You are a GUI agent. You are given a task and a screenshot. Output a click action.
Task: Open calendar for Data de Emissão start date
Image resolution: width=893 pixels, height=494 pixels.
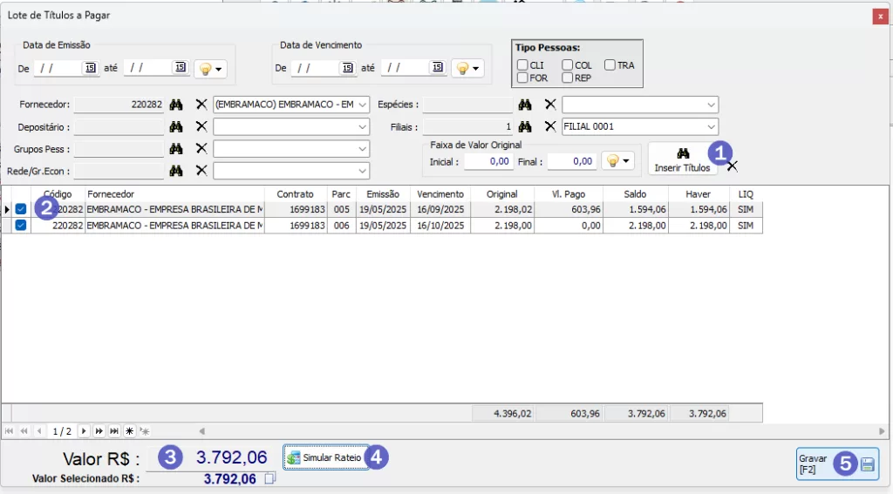coord(90,68)
